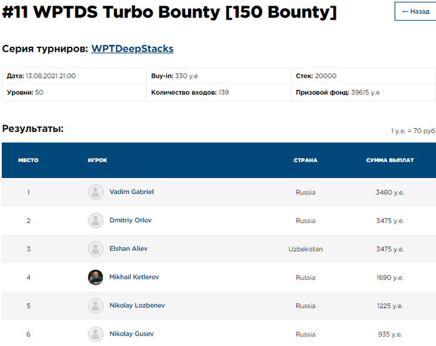Viewport: 436px width, 346px height.
Task: Open Nikolay Gusev's player profile
Action: click(x=131, y=334)
